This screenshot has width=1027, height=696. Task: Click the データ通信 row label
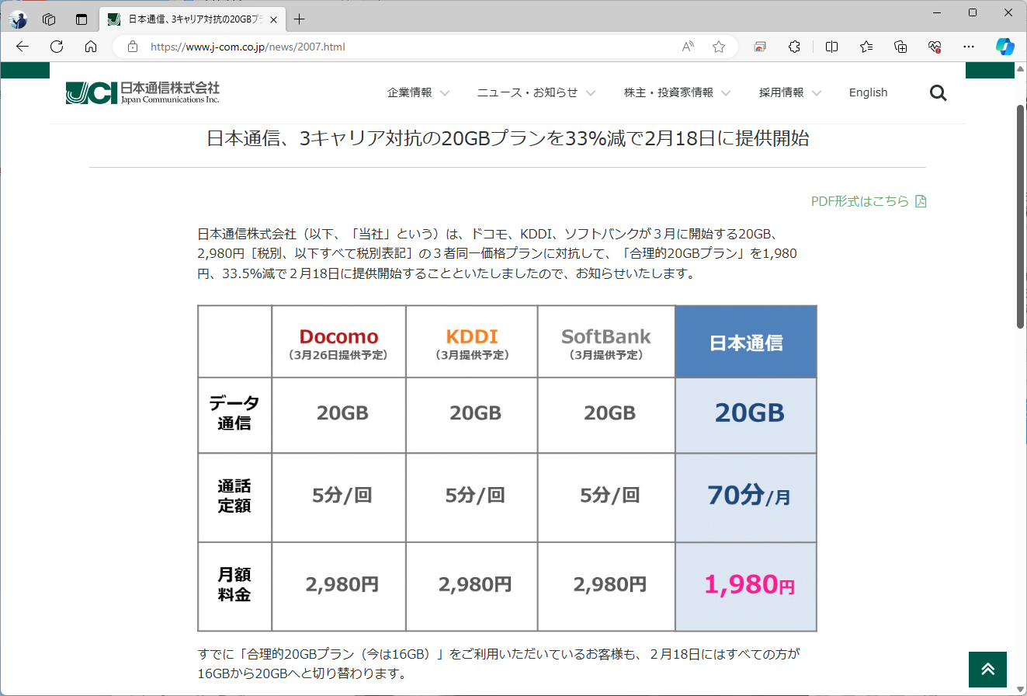[234, 414]
